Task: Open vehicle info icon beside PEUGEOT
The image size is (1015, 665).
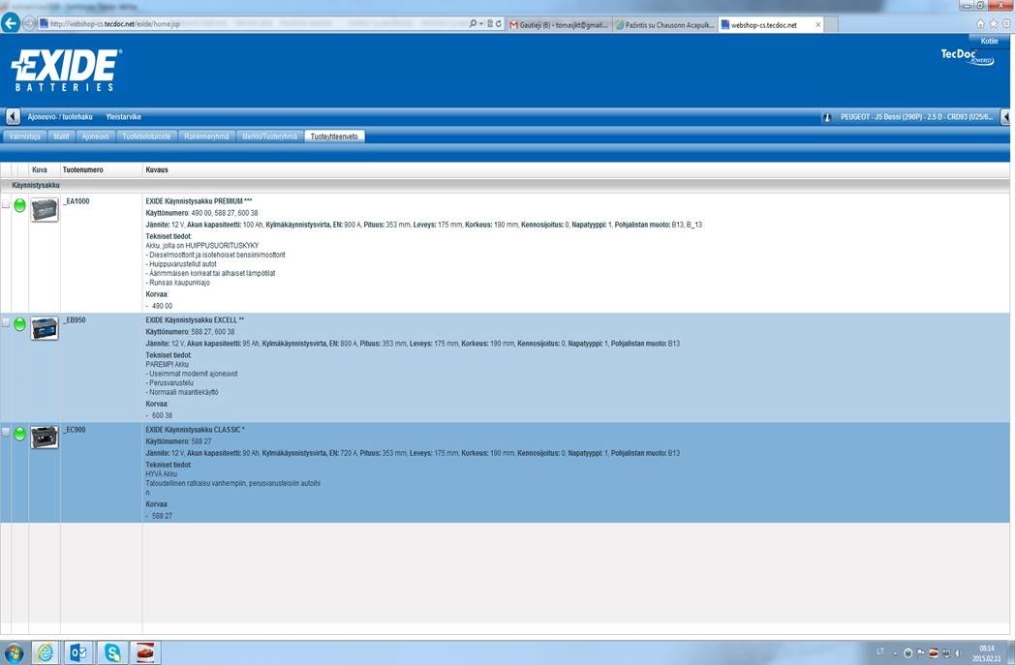Action: click(x=827, y=118)
